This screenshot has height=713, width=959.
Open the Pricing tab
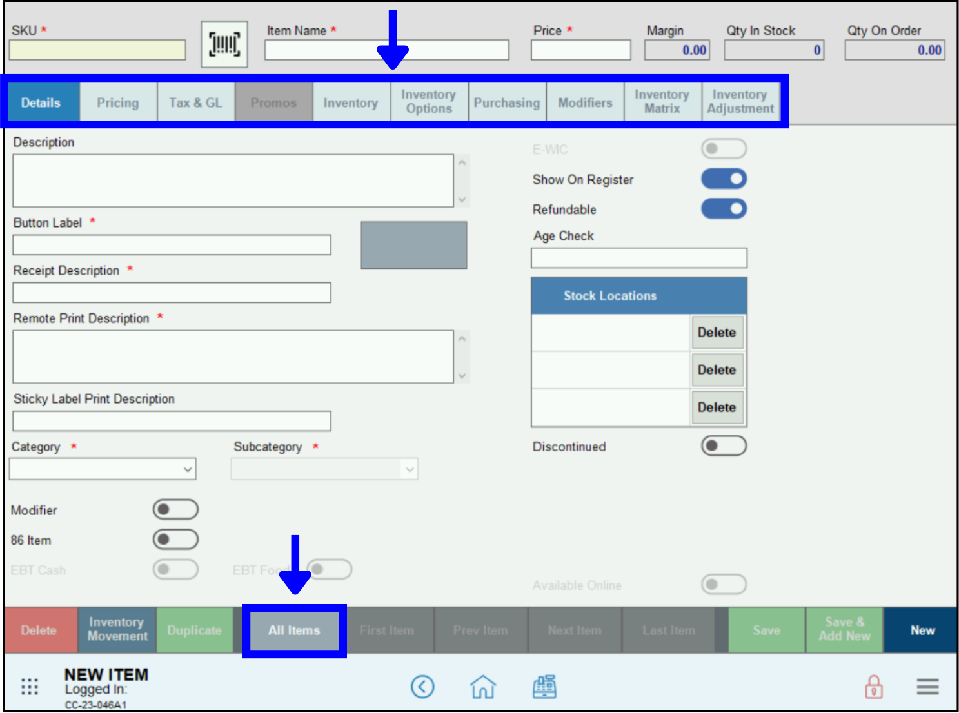118,102
